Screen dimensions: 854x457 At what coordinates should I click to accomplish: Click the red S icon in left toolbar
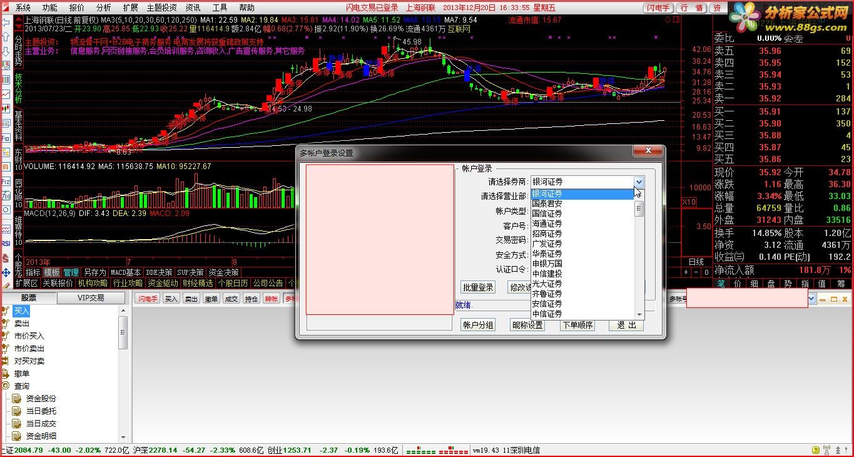(x=6, y=258)
